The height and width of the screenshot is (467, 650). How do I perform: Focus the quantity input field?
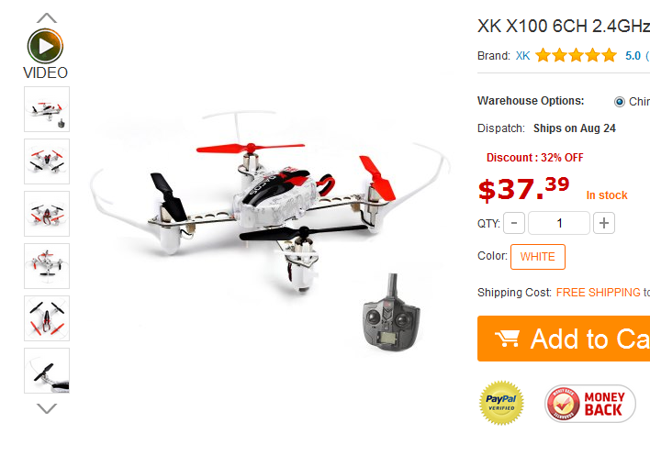tap(559, 223)
